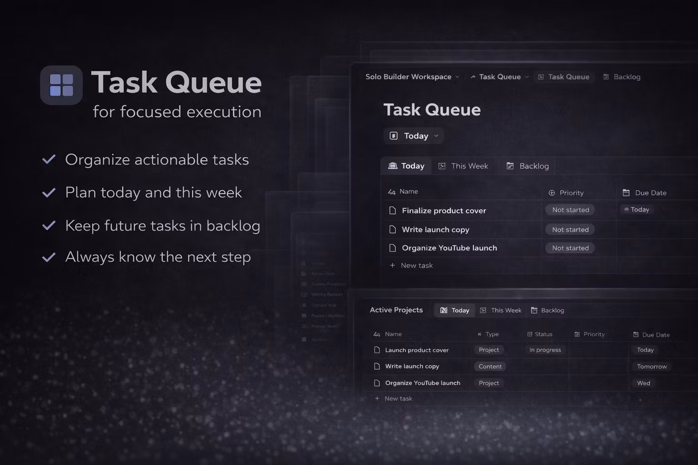Click page icon beside Finalize product cover
Viewport: 698px width, 465px height.
click(393, 210)
